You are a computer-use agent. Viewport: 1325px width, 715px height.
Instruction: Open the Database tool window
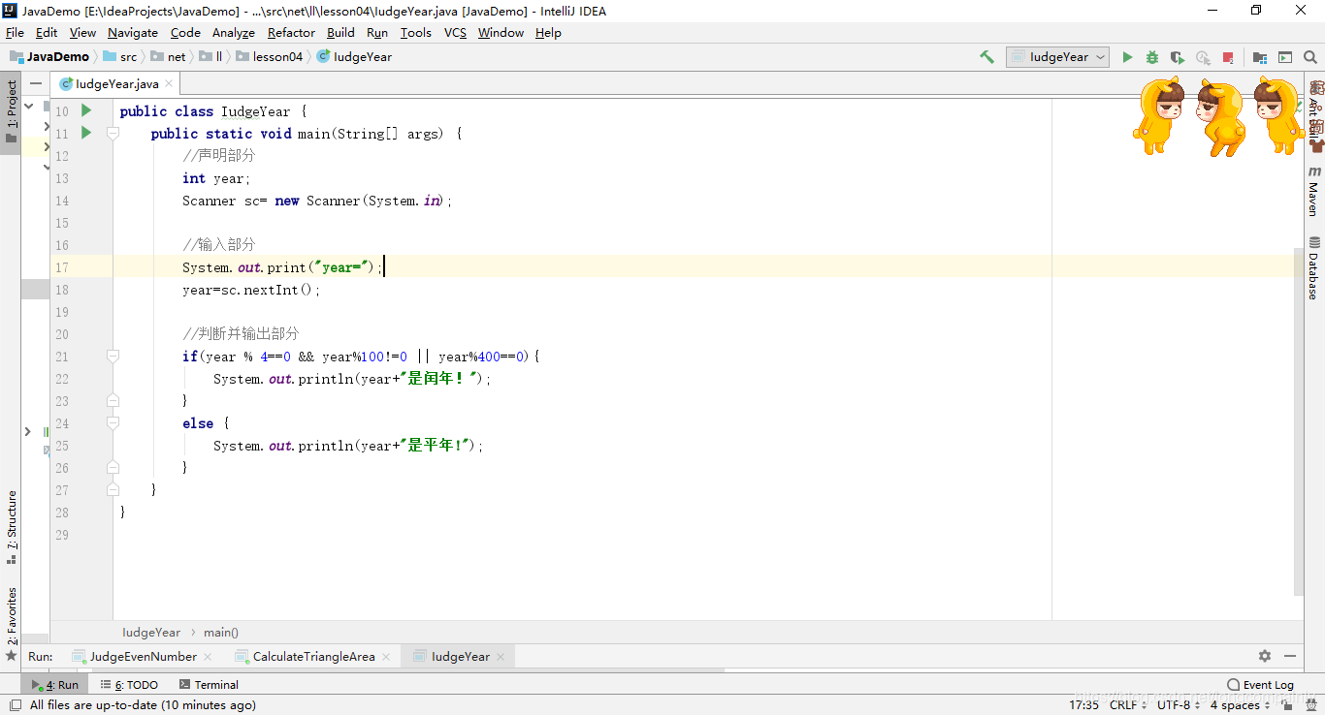[x=1314, y=268]
